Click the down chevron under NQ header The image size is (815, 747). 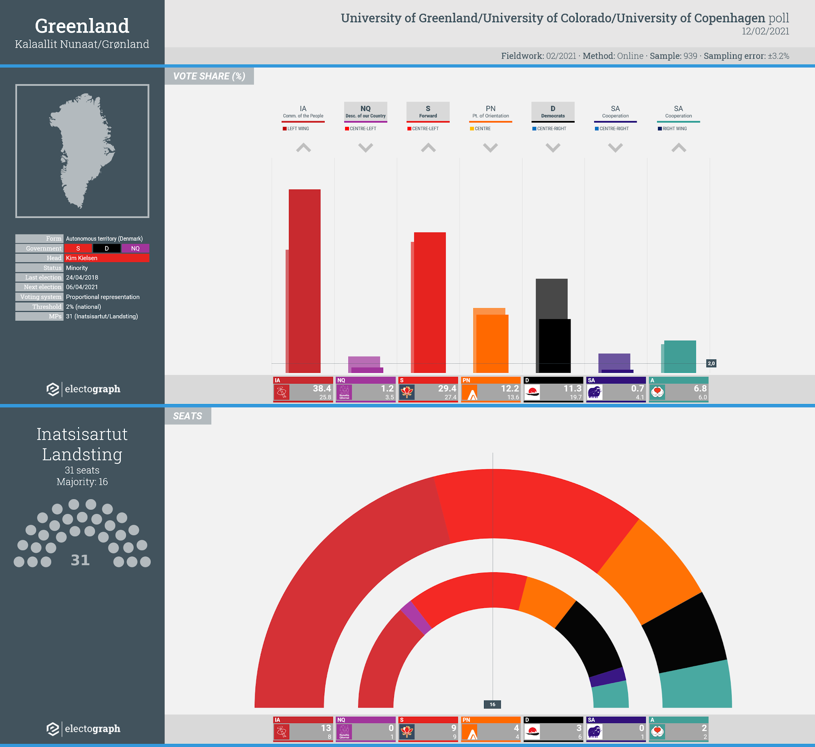click(x=365, y=148)
